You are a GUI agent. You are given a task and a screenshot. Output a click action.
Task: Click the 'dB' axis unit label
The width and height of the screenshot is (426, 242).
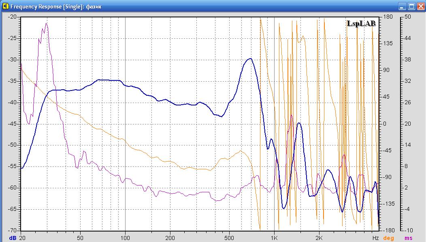coord(13,238)
